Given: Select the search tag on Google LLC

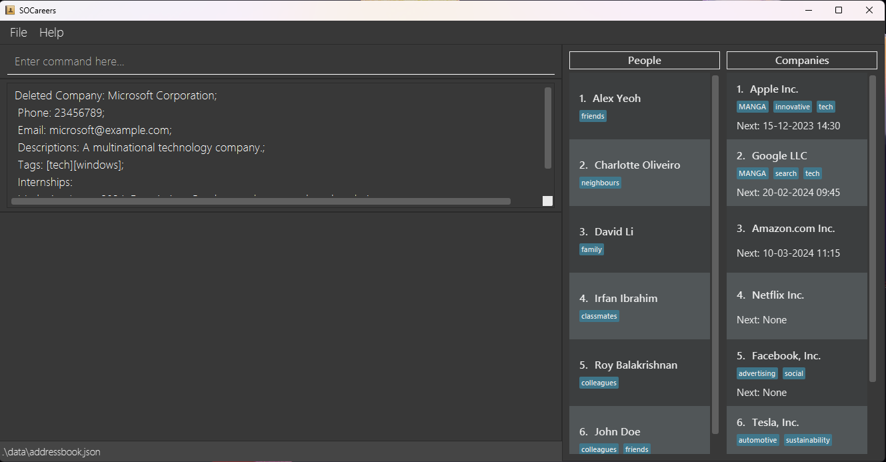Looking at the screenshot, I should tap(785, 173).
